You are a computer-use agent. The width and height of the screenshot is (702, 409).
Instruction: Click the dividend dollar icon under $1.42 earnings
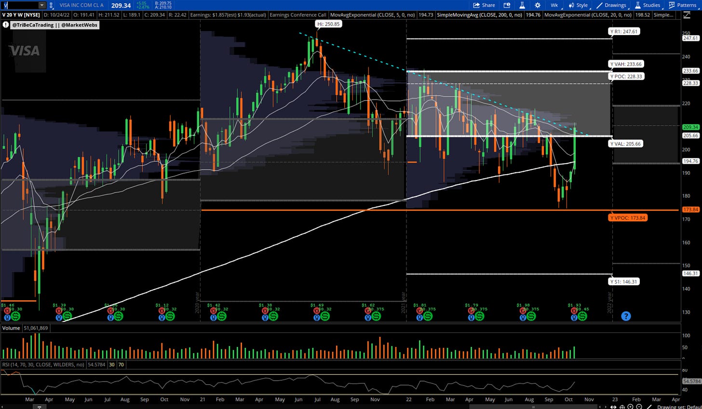[221, 317]
